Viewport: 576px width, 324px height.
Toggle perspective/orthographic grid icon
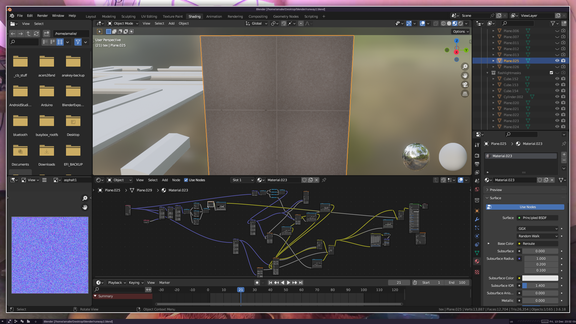pyautogui.click(x=465, y=94)
